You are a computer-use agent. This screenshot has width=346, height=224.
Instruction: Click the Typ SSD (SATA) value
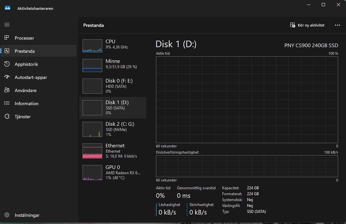pyautogui.click(x=256, y=212)
